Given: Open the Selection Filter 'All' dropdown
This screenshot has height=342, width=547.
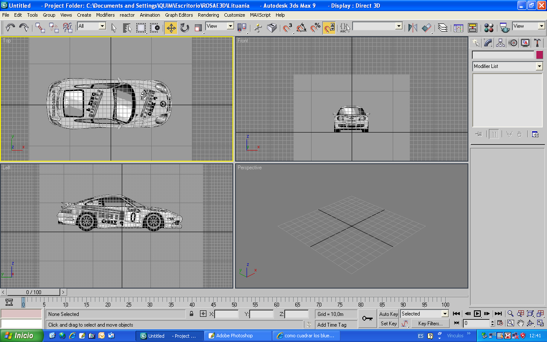Looking at the screenshot, I should pyautogui.click(x=91, y=26).
